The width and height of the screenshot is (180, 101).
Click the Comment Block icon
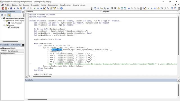pos(122,8)
